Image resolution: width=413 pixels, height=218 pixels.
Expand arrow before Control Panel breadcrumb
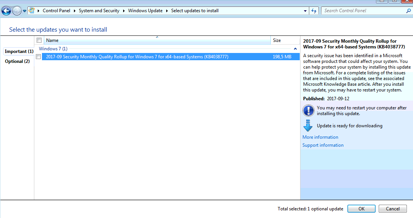[x=39, y=11]
